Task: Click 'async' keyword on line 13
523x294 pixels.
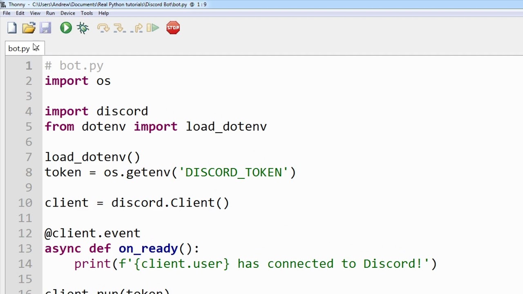Action: [x=63, y=249]
